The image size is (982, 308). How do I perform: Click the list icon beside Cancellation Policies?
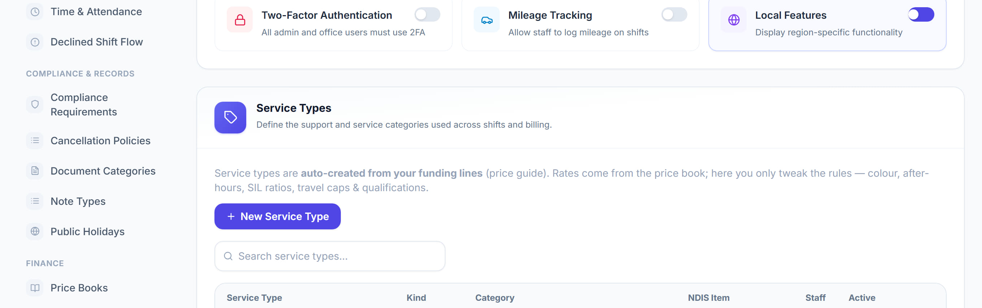pos(35,141)
